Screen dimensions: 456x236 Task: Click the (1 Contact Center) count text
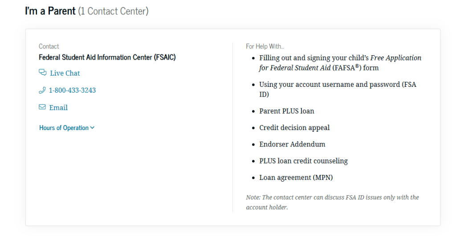[x=114, y=11]
